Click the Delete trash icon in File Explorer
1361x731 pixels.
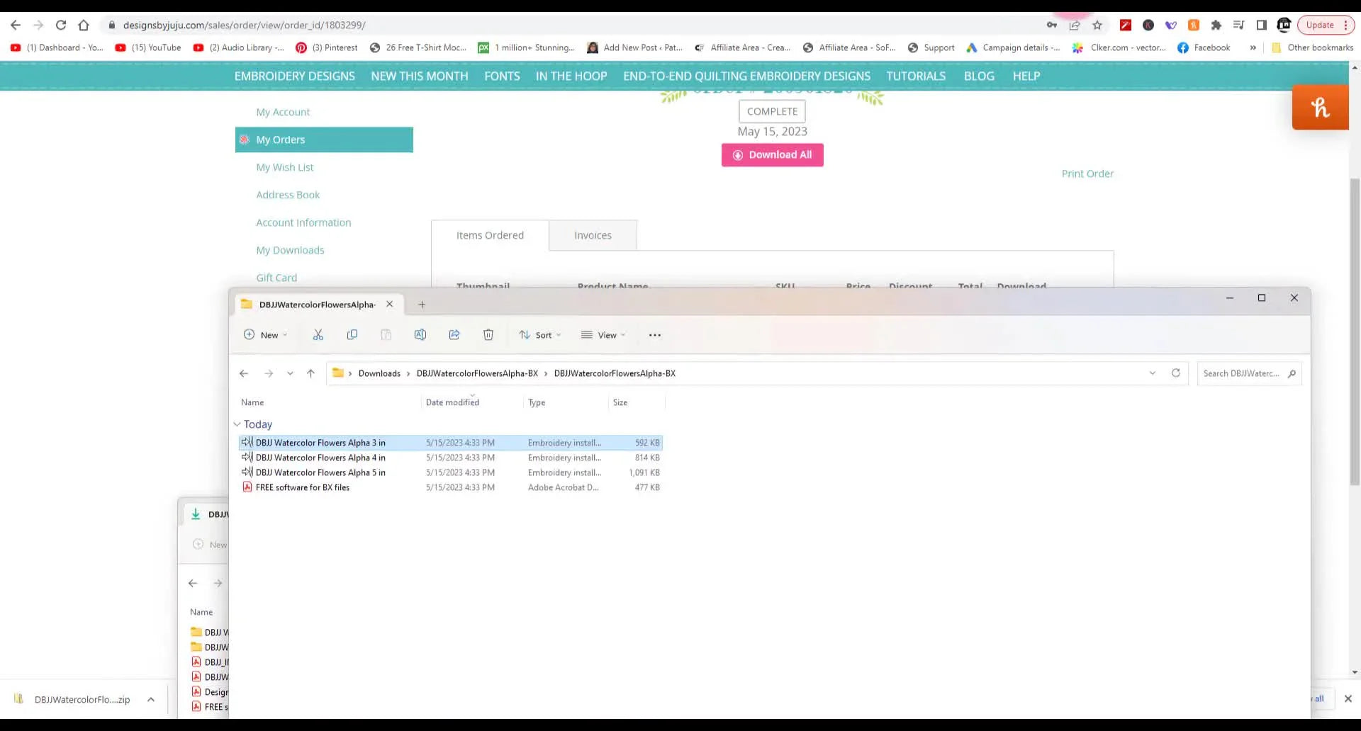[488, 335]
